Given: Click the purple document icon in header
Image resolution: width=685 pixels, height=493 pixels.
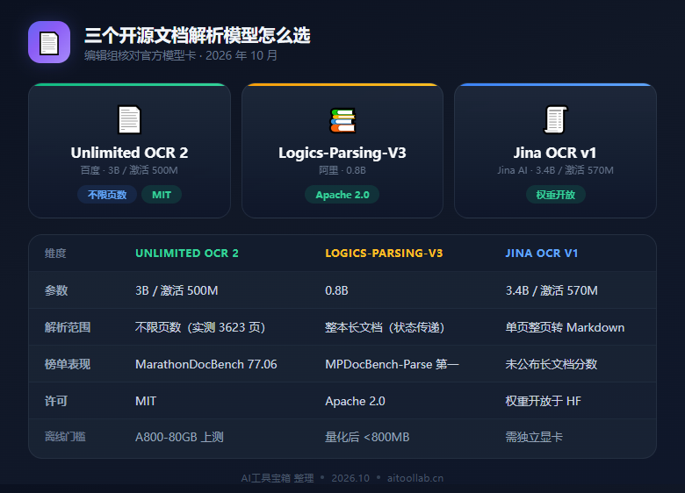Looking at the screenshot, I should (x=49, y=42).
